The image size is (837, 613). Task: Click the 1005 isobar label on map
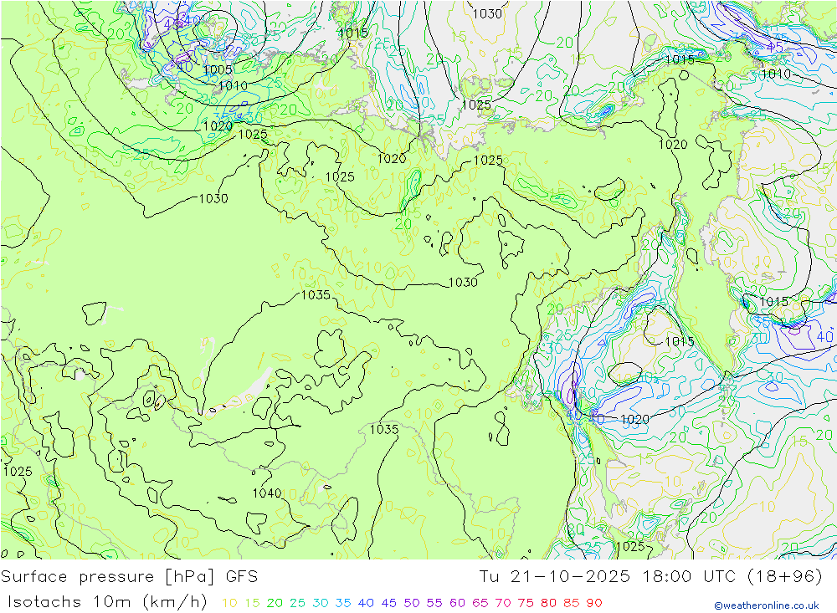218,70
